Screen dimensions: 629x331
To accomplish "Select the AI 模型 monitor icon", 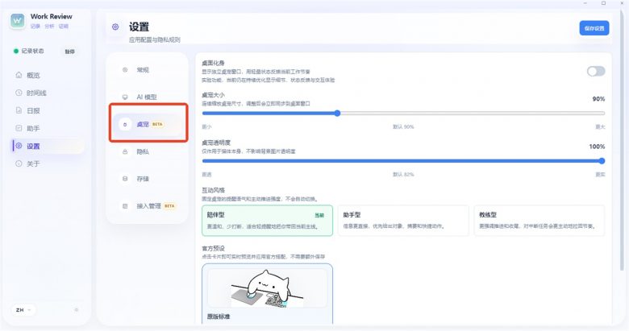I will (125, 97).
